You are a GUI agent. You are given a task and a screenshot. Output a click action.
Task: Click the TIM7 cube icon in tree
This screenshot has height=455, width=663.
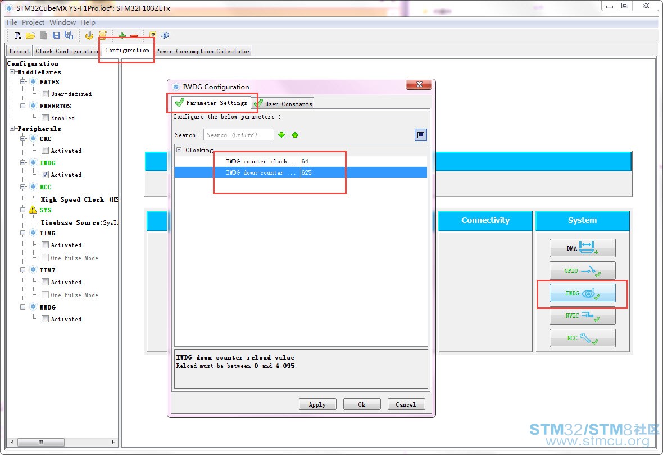33,270
